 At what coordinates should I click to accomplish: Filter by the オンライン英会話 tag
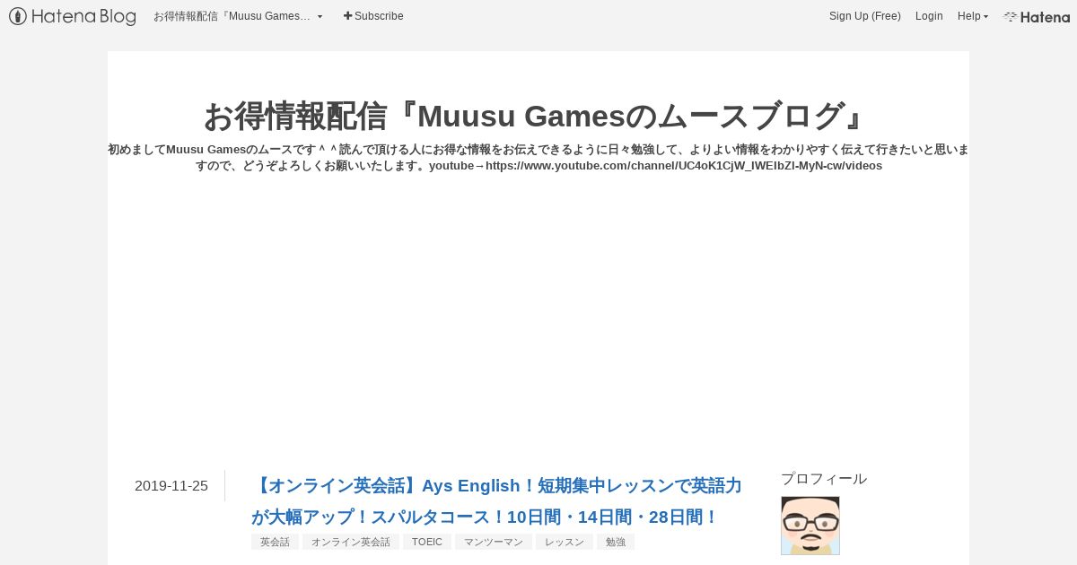click(x=351, y=542)
